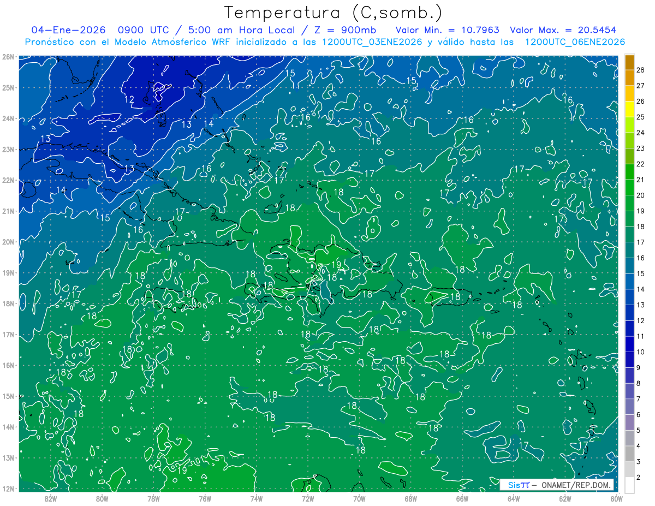Click the '26N' latitude axis label
The image size is (655, 506).
8,57
